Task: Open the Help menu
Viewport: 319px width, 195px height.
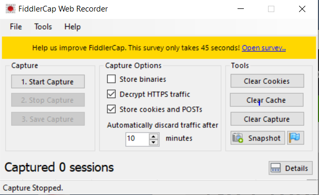Action: pos(73,27)
